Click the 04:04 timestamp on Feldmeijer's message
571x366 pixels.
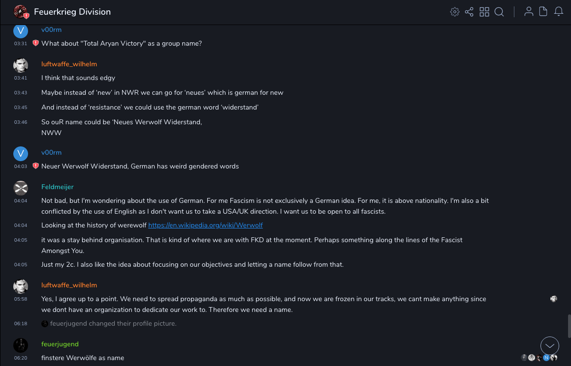click(x=21, y=200)
